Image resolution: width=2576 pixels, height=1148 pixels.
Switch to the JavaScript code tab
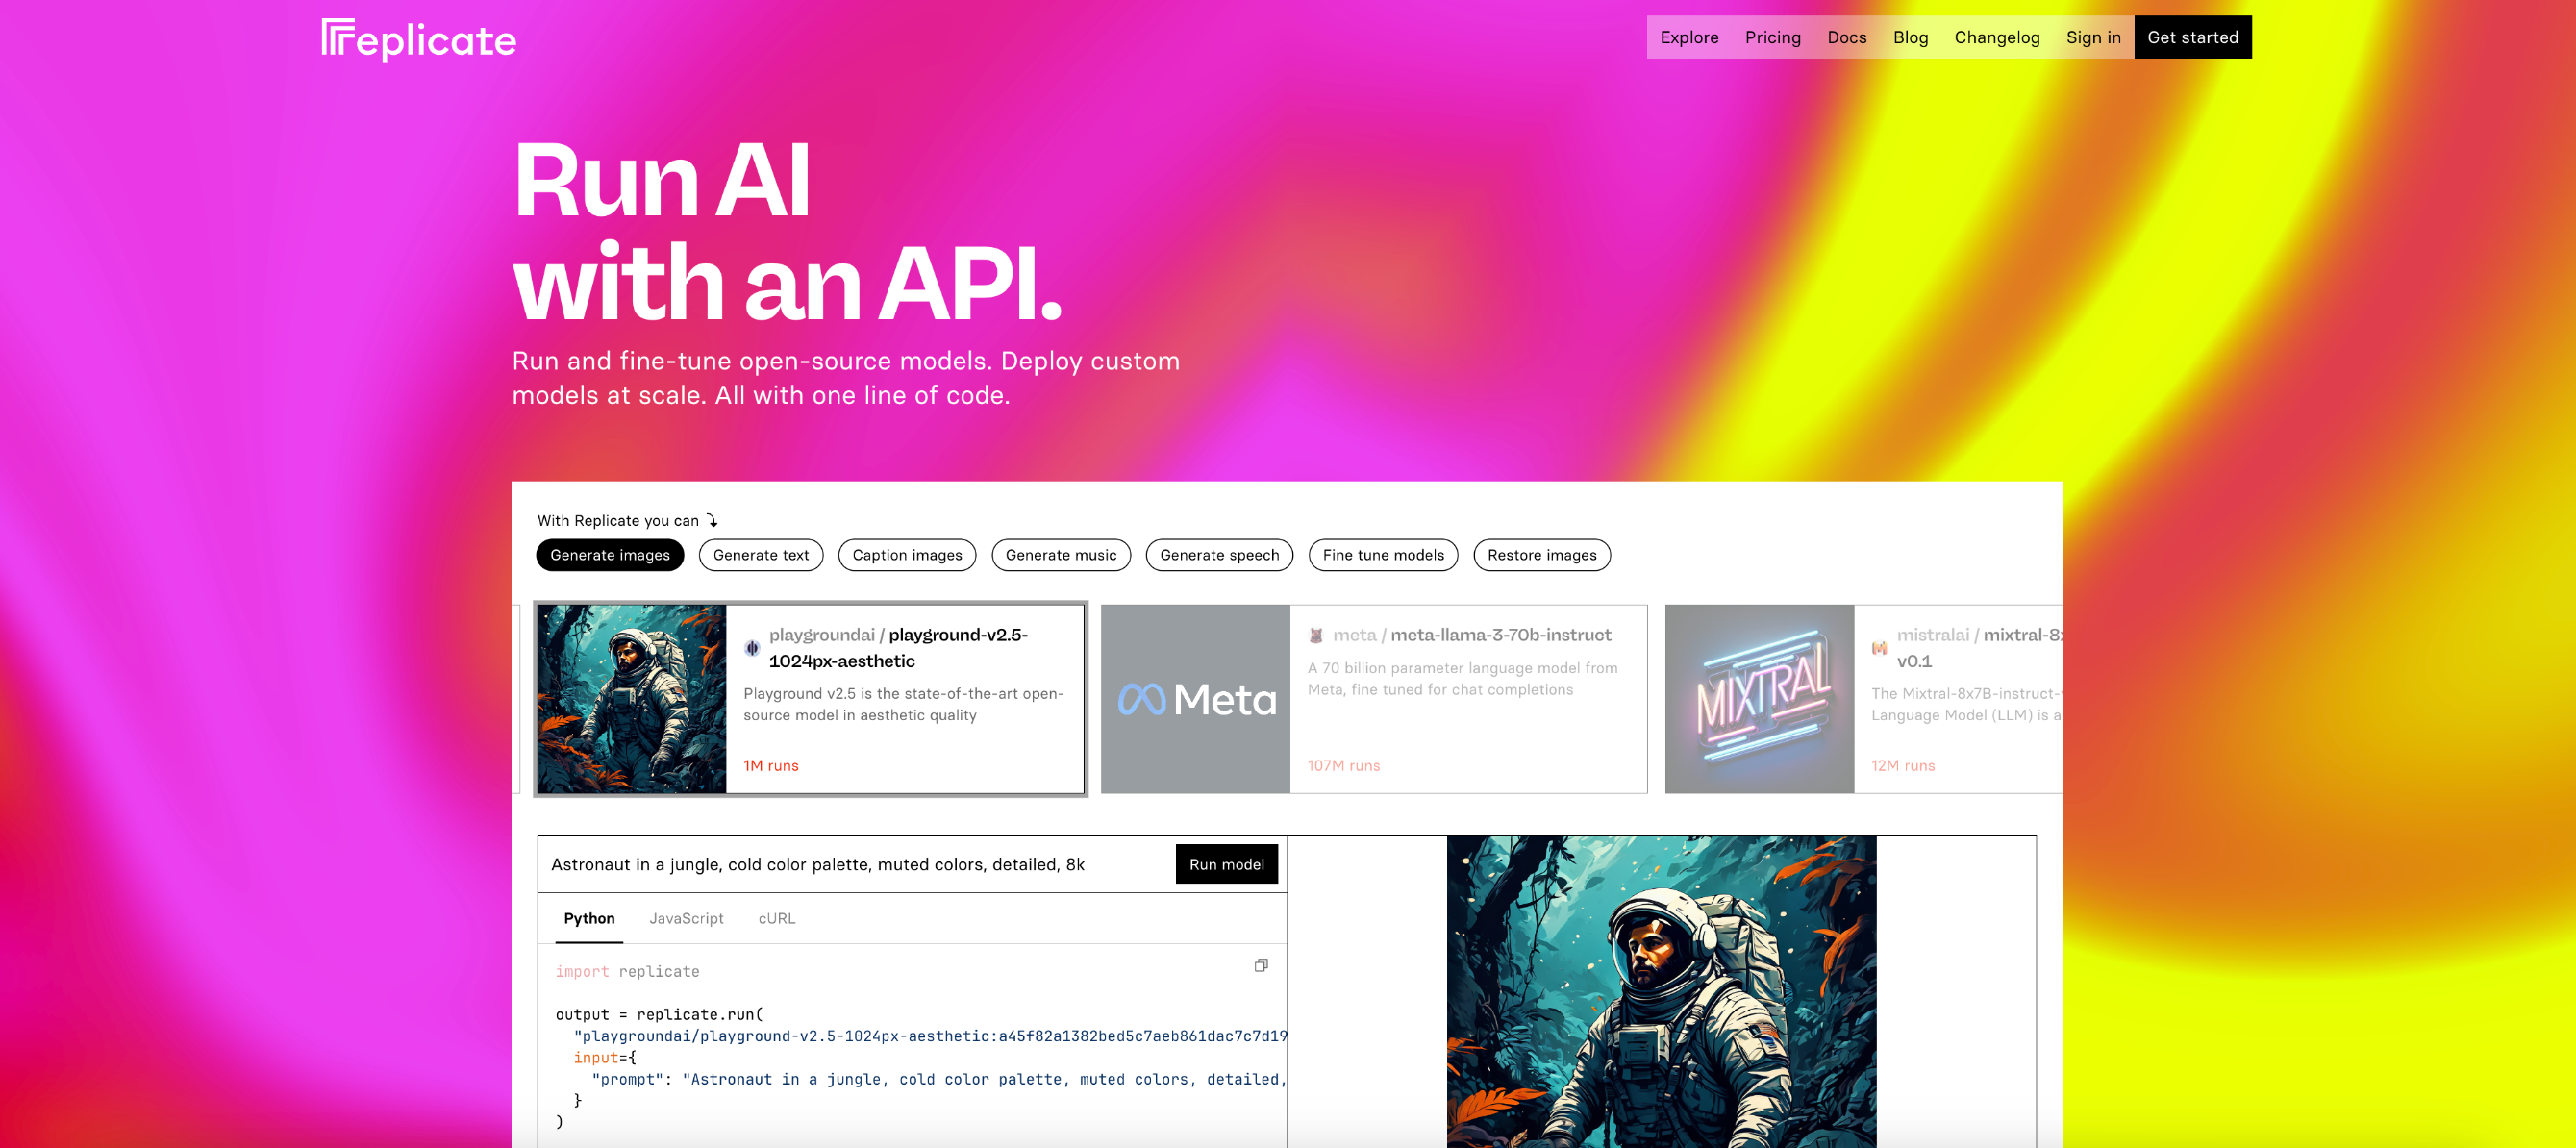click(x=686, y=918)
